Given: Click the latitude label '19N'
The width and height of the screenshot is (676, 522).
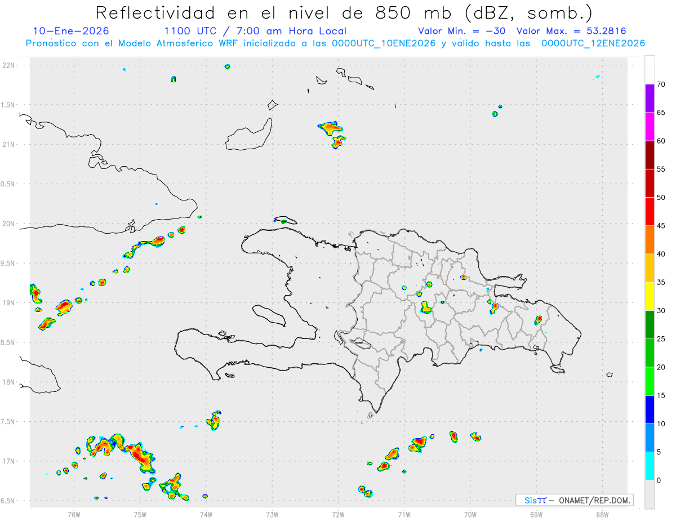Looking at the screenshot, I should [x=10, y=303].
